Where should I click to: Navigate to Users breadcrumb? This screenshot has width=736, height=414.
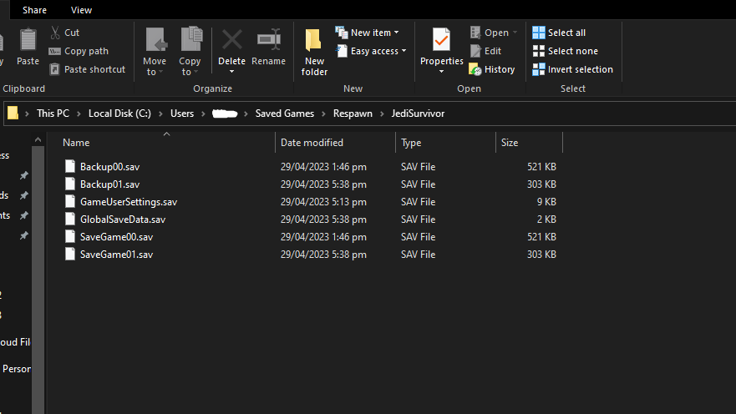(182, 114)
